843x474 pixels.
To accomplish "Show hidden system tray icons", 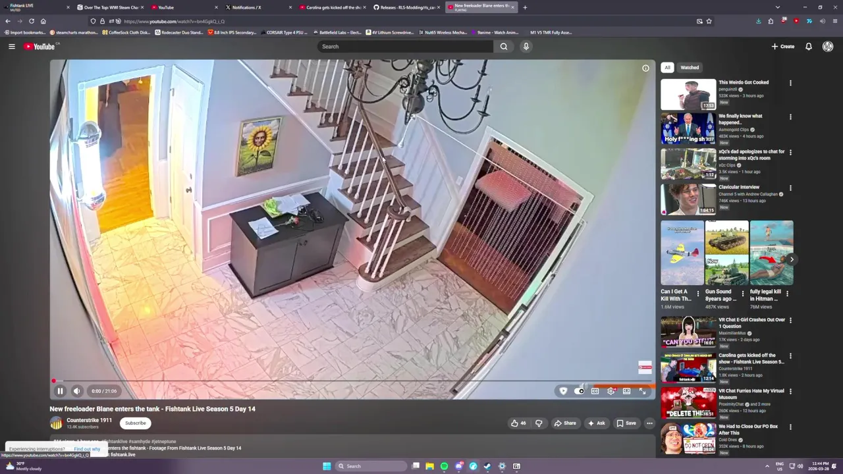I will pyautogui.click(x=767, y=466).
